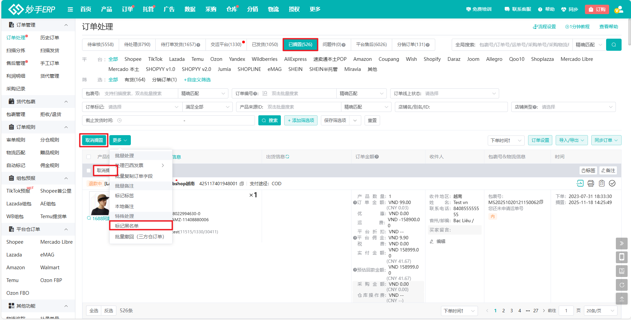The width and height of the screenshot is (631, 320).
Task: Switch to the 已发货(1050) tab
Action: (265, 44)
